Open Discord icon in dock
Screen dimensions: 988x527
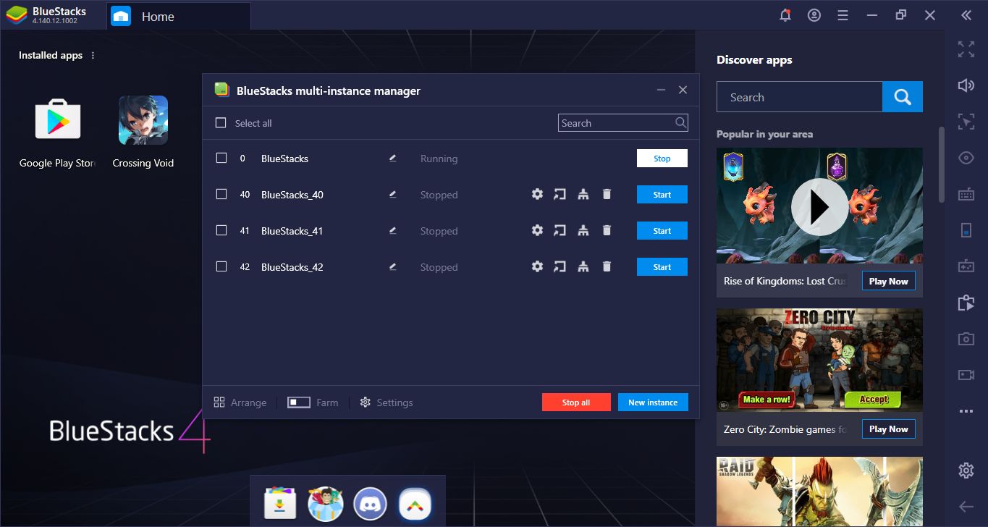(371, 504)
